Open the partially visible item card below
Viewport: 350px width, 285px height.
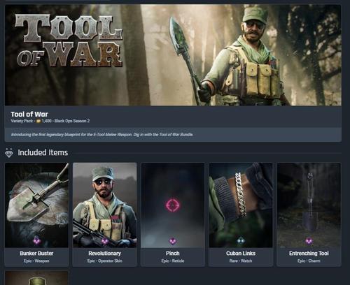[36, 278]
